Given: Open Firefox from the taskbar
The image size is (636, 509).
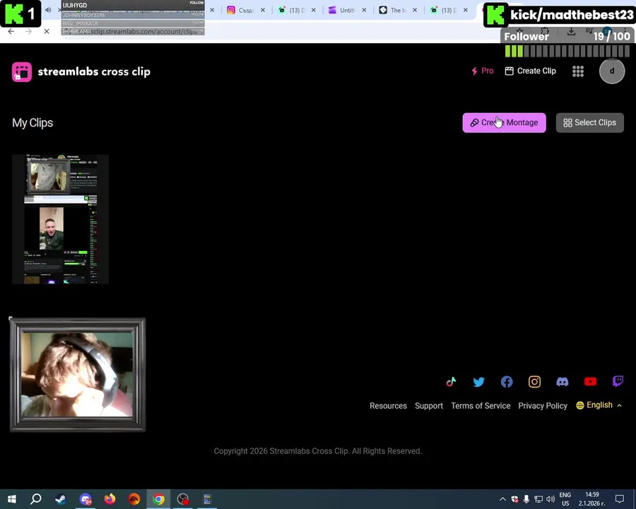Looking at the screenshot, I should (x=110, y=499).
